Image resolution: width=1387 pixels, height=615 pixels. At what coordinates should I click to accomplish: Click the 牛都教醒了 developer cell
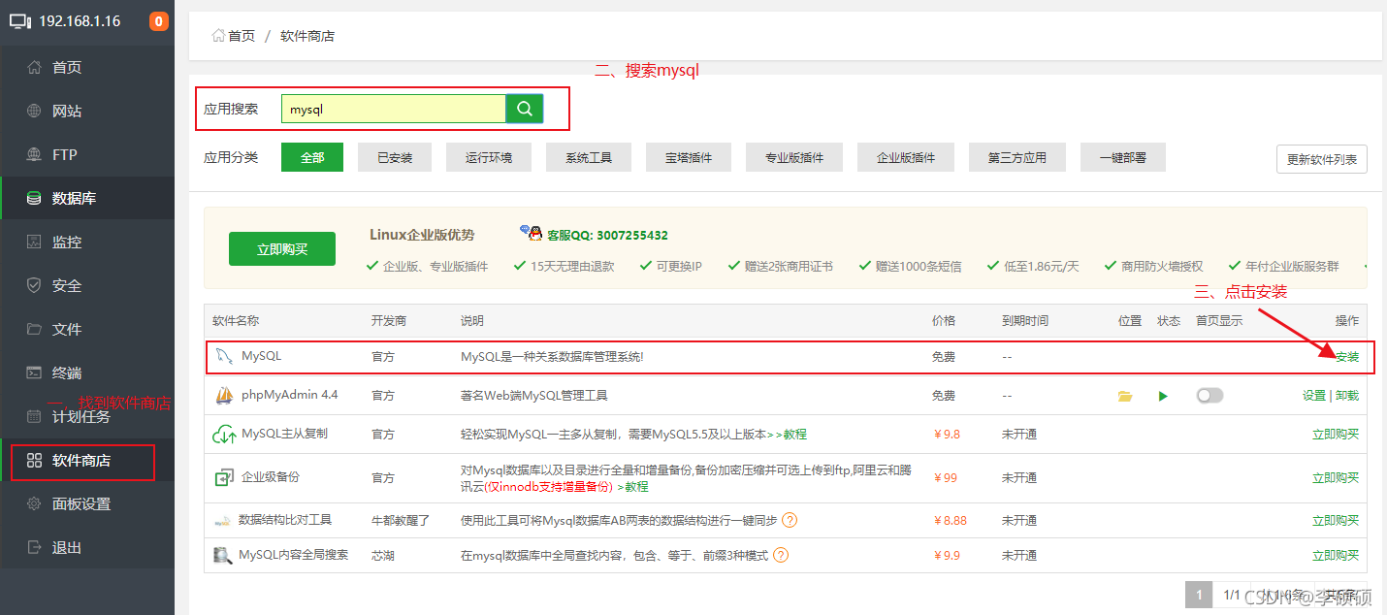click(401, 520)
